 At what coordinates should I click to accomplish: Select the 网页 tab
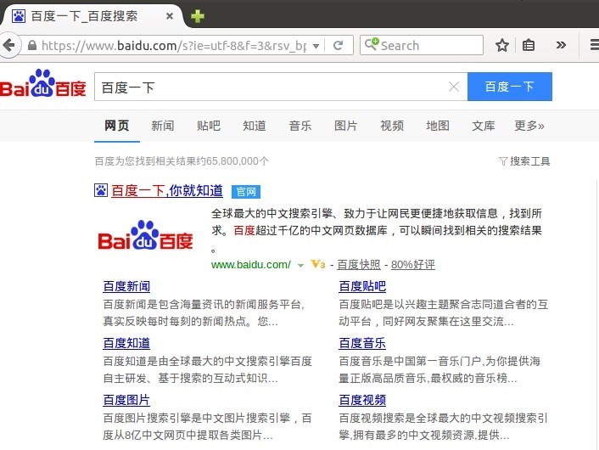(117, 126)
